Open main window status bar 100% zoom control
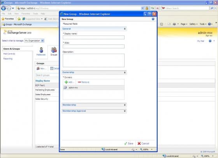The width and height of the screenshot is (218, 158). click(x=207, y=156)
